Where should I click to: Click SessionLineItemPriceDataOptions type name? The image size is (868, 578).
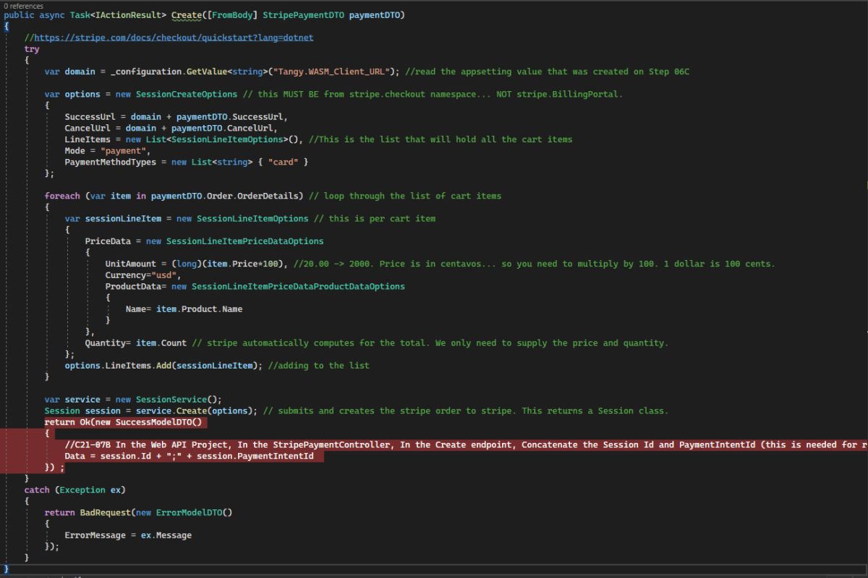point(244,240)
